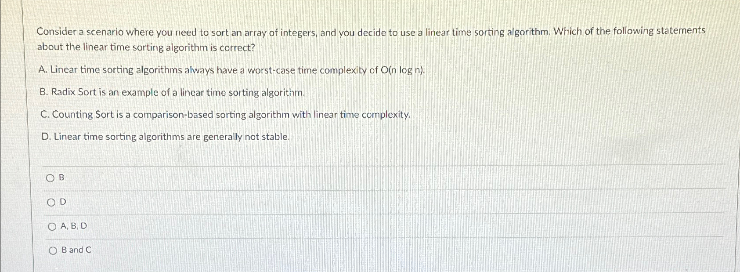Click the option label B and C
This screenshot has width=740, height=272.
[76, 250]
